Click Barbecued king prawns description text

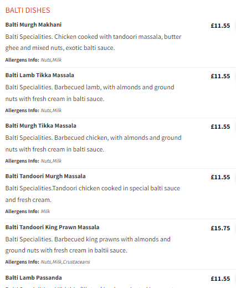pos(88,245)
